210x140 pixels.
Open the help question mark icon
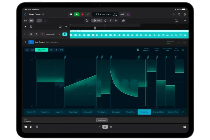coord(179,14)
